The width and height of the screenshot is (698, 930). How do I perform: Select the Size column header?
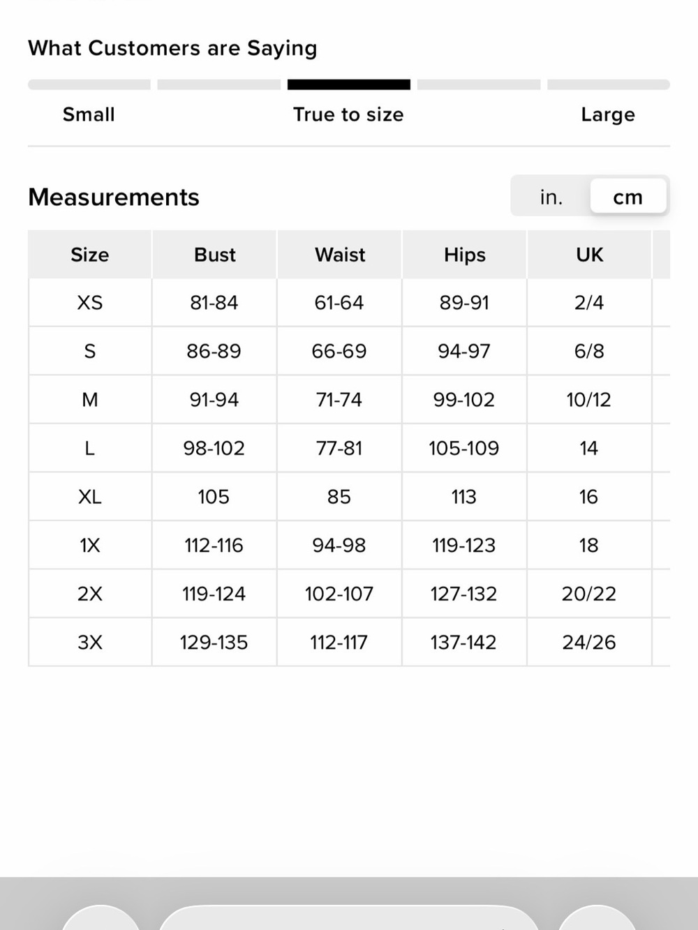tap(90, 255)
